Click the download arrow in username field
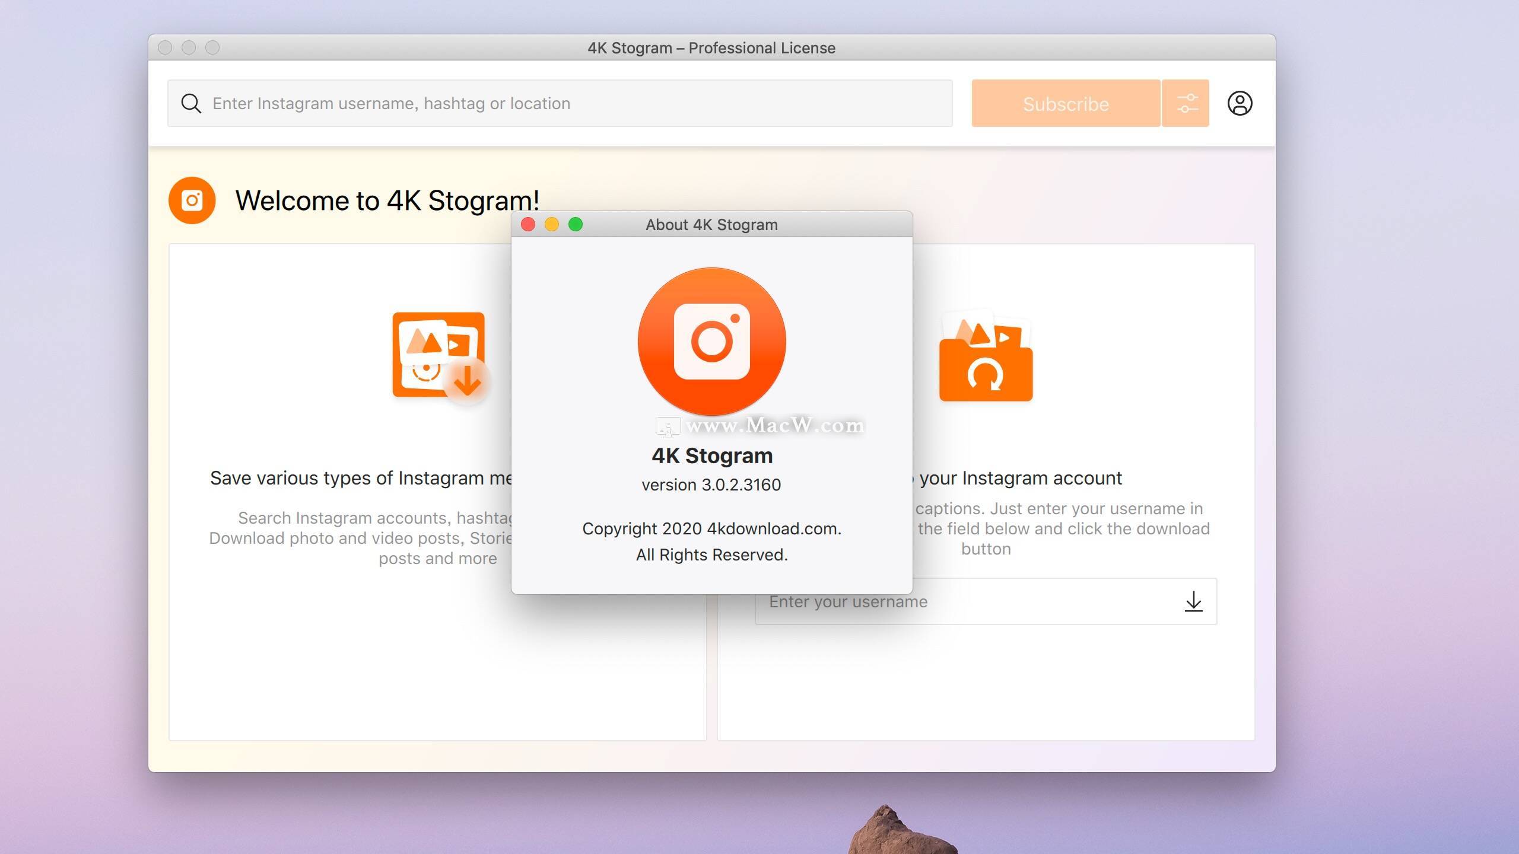This screenshot has height=854, width=1519. pos(1193,601)
